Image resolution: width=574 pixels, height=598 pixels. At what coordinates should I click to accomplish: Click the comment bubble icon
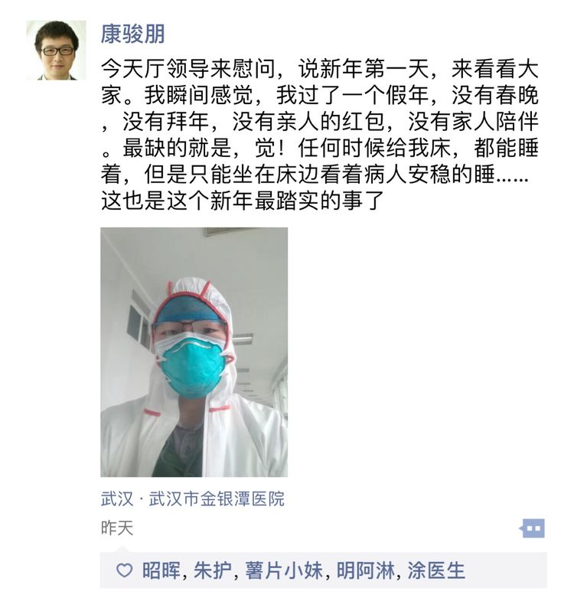[532, 528]
